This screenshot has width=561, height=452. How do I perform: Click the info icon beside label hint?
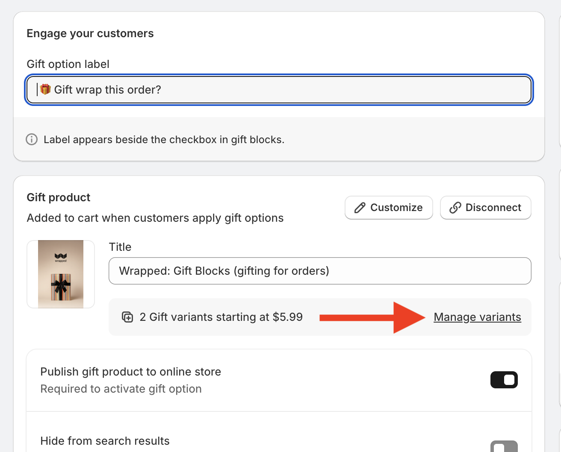[32, 140]
